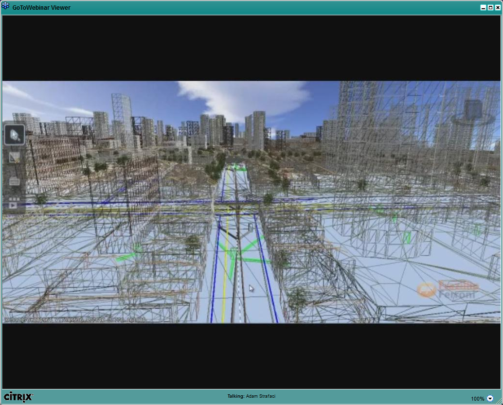Screen dimensions: 503x405
Task: Toggle the highlighted pointer tool in the viewport toolbar
Action: click(15, 135)
